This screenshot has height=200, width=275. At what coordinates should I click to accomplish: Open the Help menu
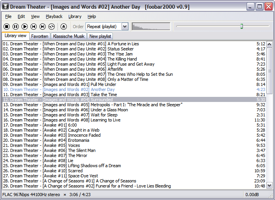[x=92, y=16]
